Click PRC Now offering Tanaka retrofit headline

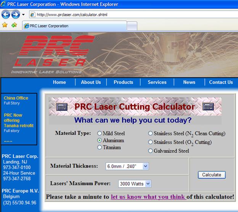click(x=19, y=120)
